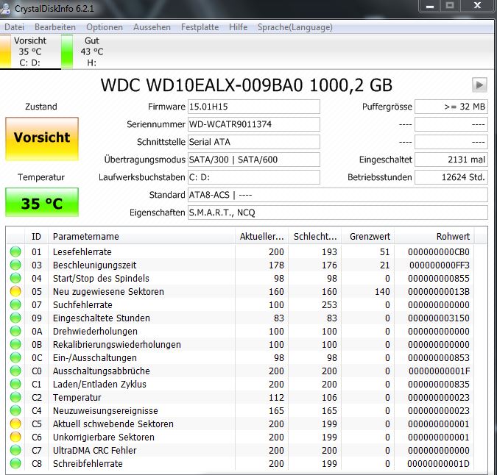Click raw value 000000003150

[x=439, y=318]
